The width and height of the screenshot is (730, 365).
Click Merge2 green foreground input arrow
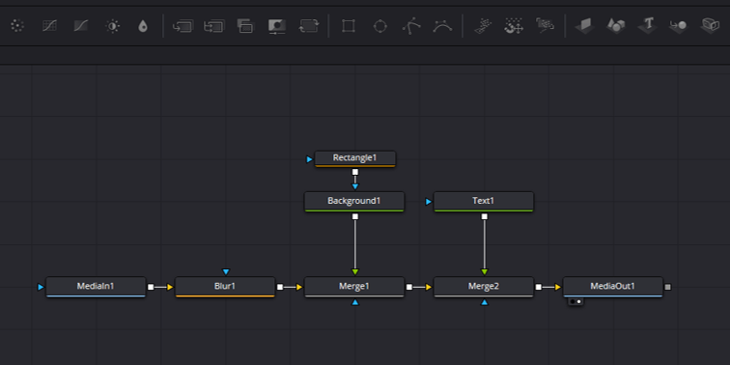485,272
